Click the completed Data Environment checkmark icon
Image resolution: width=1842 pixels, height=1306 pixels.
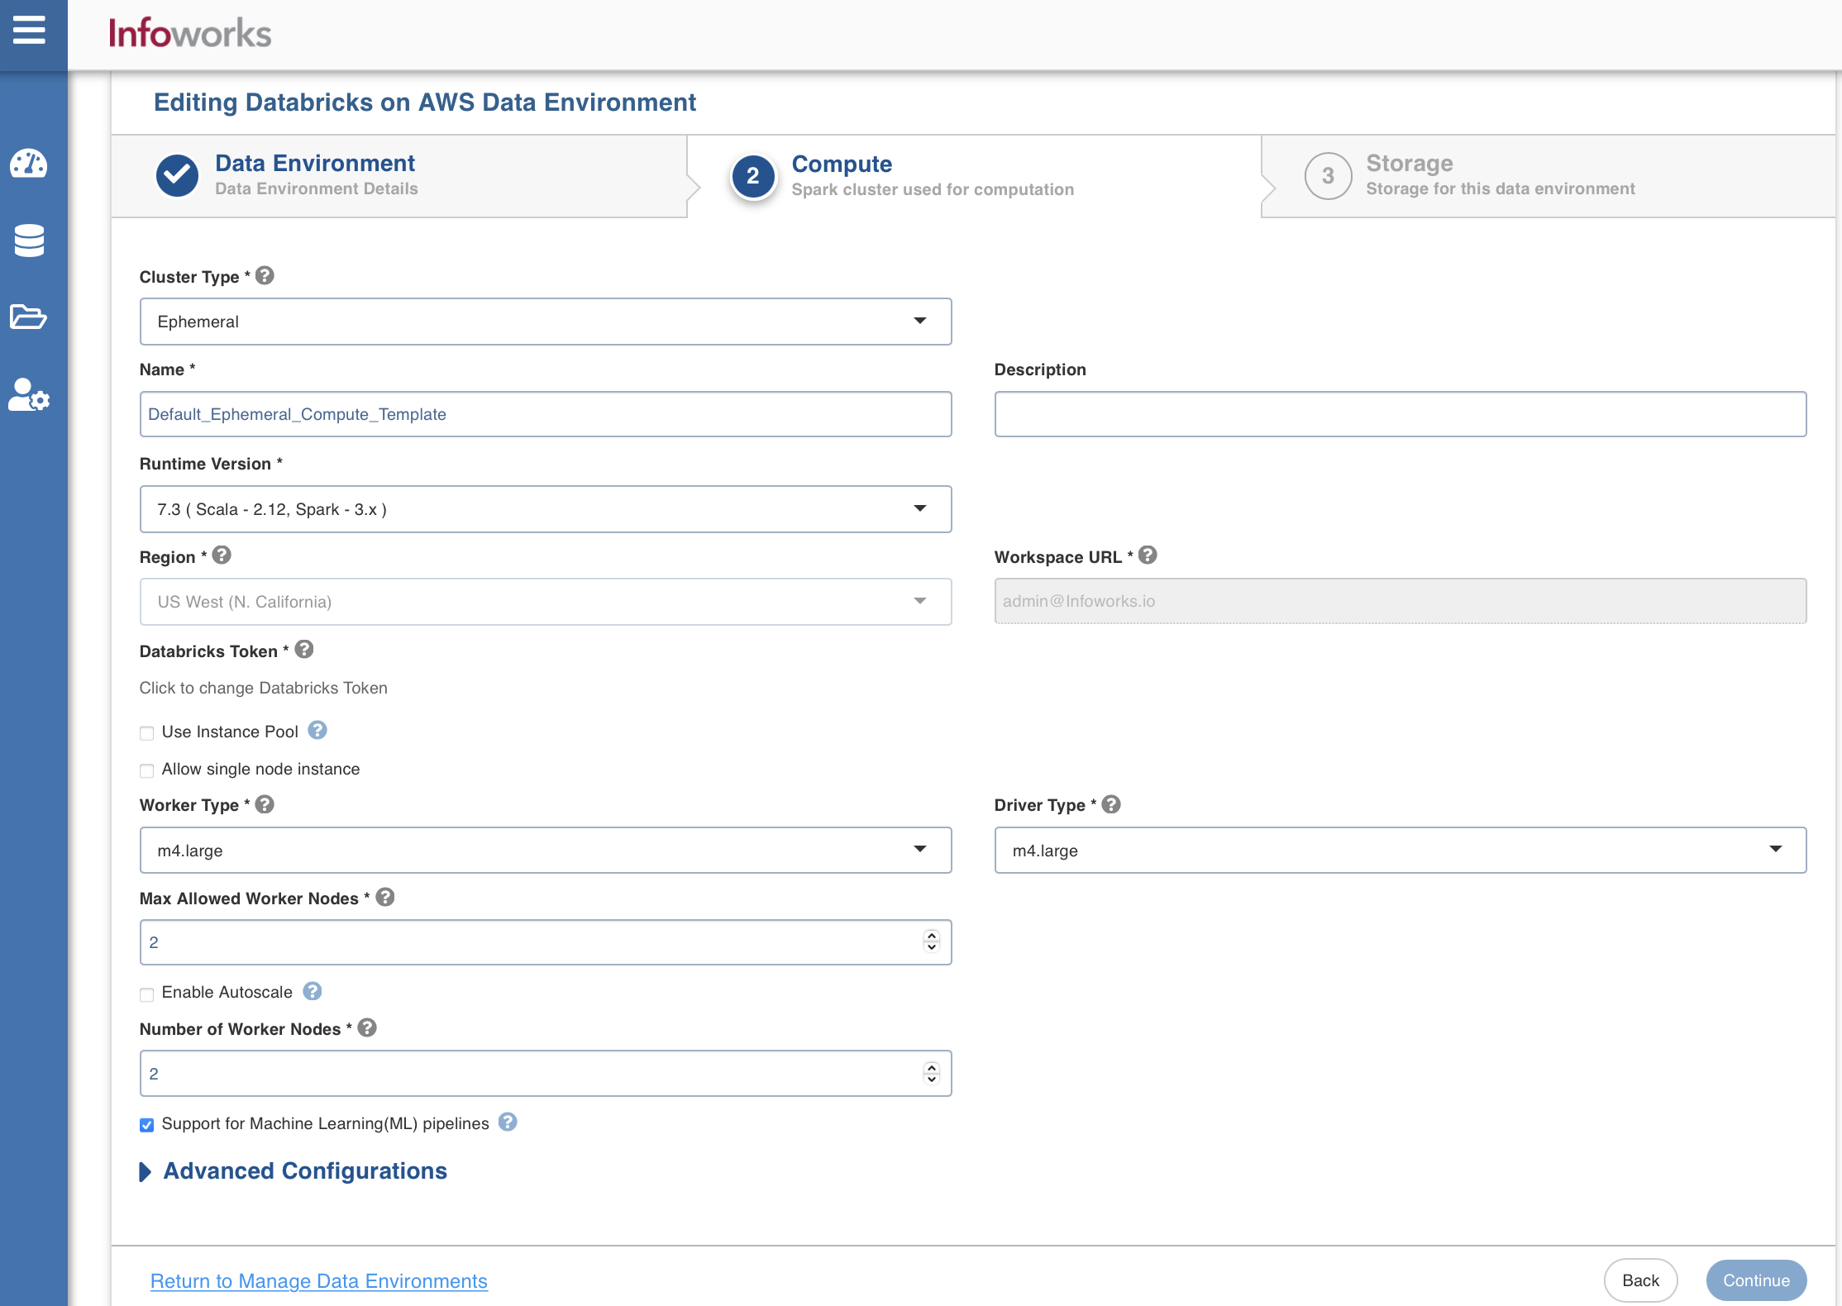pyautogui.click(x=177, y=175)
